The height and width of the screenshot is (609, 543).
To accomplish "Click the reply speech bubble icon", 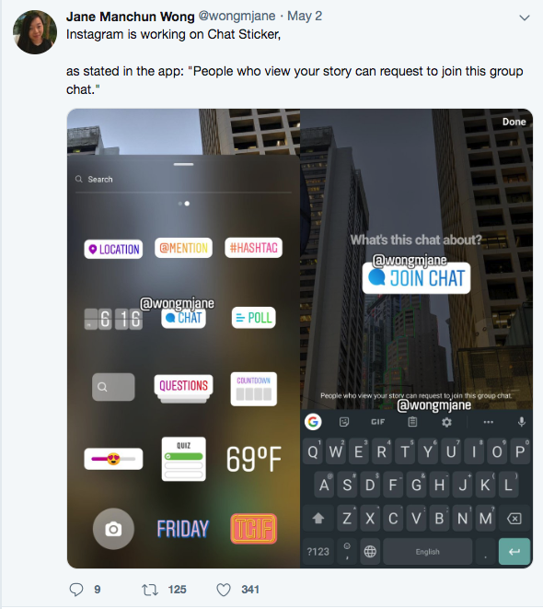I will [76, 590].
